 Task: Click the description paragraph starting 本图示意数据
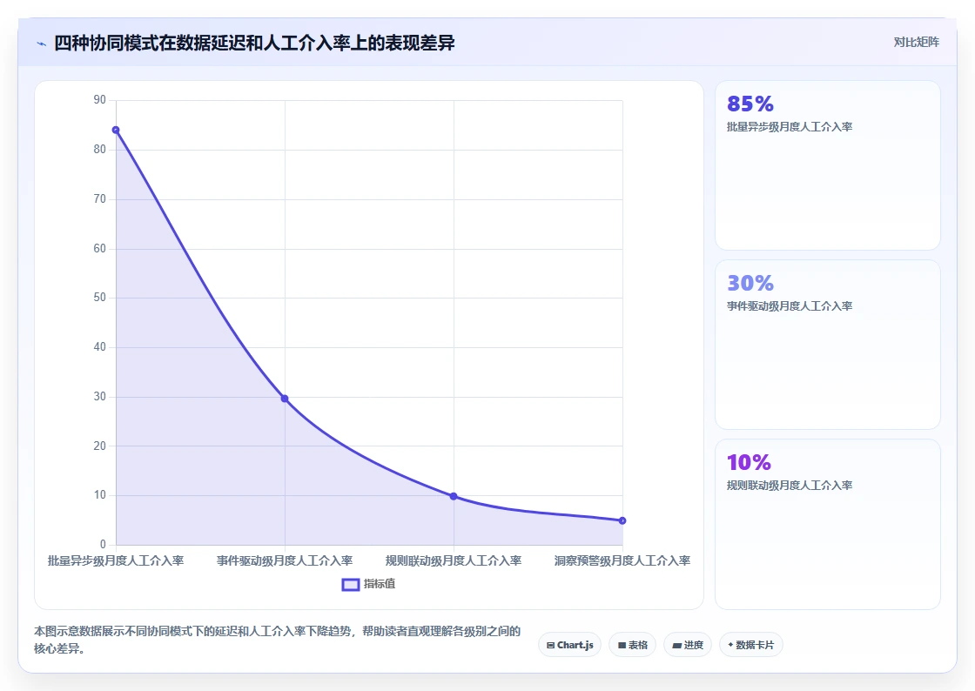pos(278,640)
